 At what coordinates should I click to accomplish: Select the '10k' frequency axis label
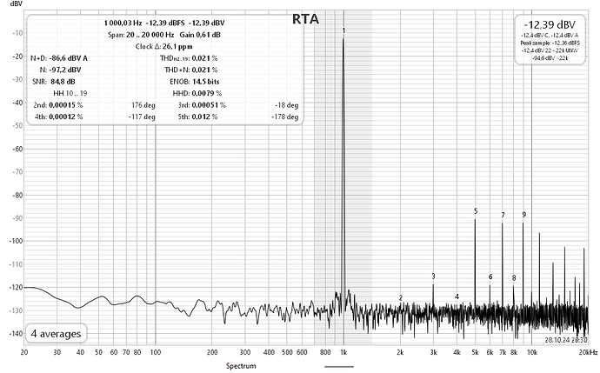coord(532,352)
